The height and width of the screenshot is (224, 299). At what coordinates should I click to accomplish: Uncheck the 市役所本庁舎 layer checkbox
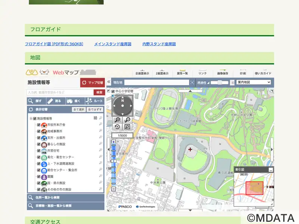pyautogui.click(x=38, y=125)
